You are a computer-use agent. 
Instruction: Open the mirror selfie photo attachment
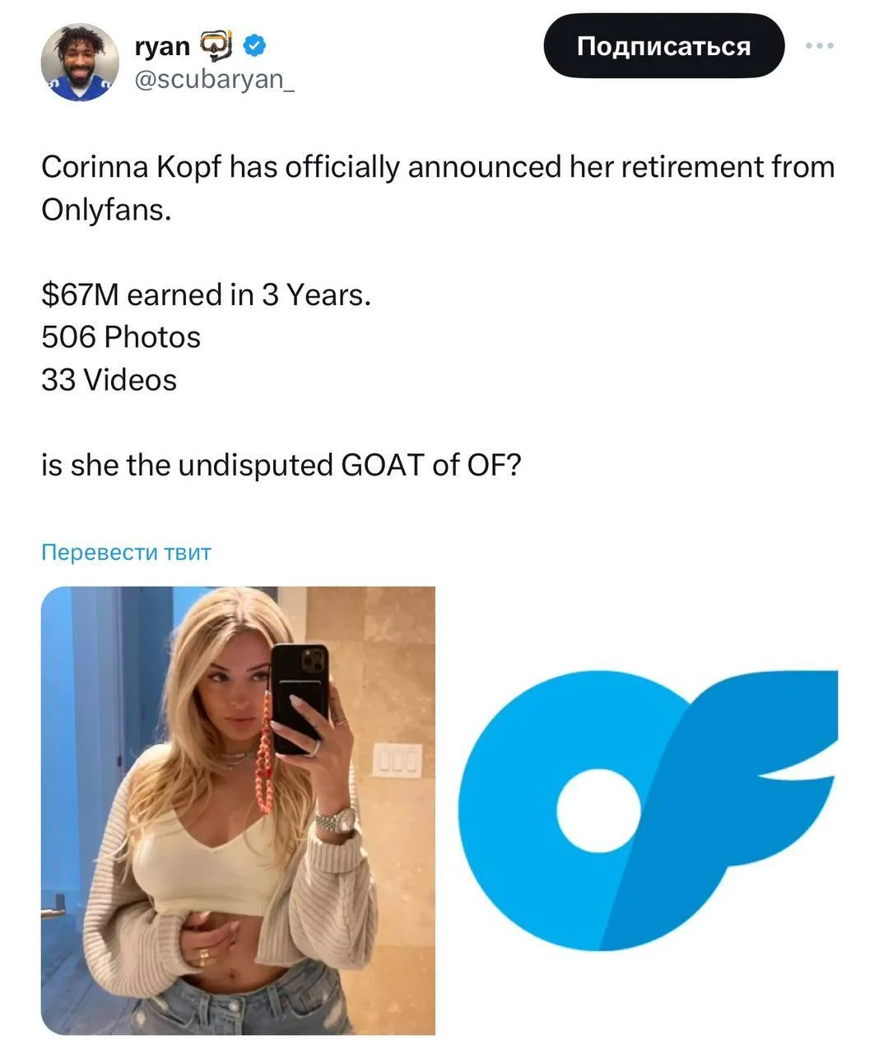point(238,810)
